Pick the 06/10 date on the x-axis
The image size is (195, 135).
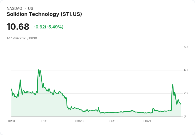113,121
